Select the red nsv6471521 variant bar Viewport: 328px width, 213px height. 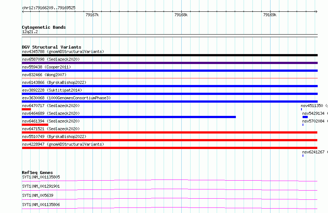coord(170,132)
